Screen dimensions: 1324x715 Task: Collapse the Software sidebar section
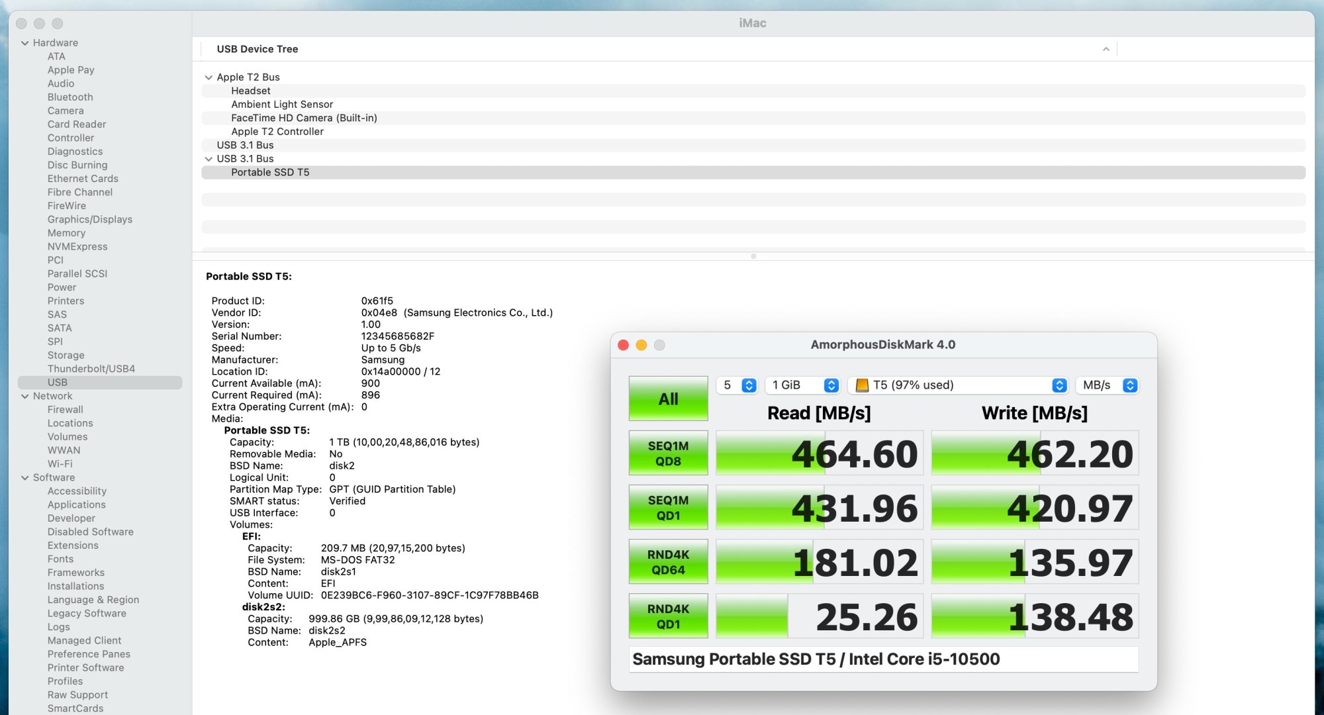click(25, 478)
